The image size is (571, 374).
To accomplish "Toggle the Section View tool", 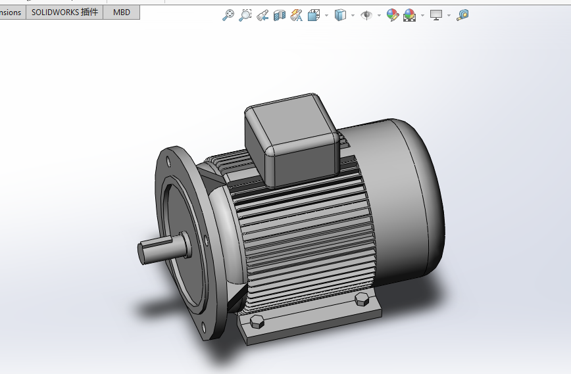I will (280, 14).
